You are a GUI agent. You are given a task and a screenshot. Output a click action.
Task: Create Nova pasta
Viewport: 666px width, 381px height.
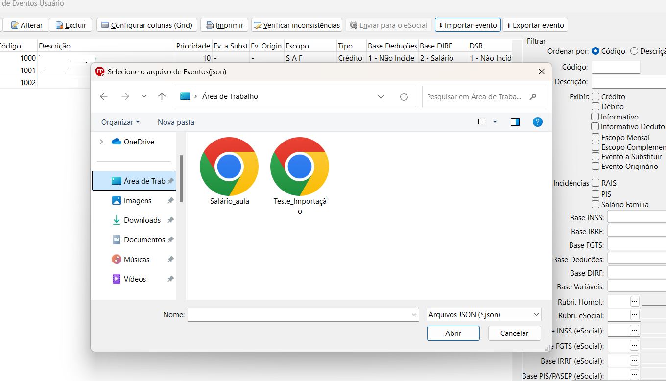[176, 122]
